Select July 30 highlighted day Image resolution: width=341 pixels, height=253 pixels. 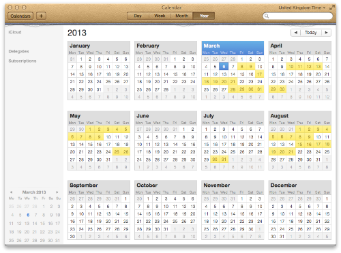215,160
